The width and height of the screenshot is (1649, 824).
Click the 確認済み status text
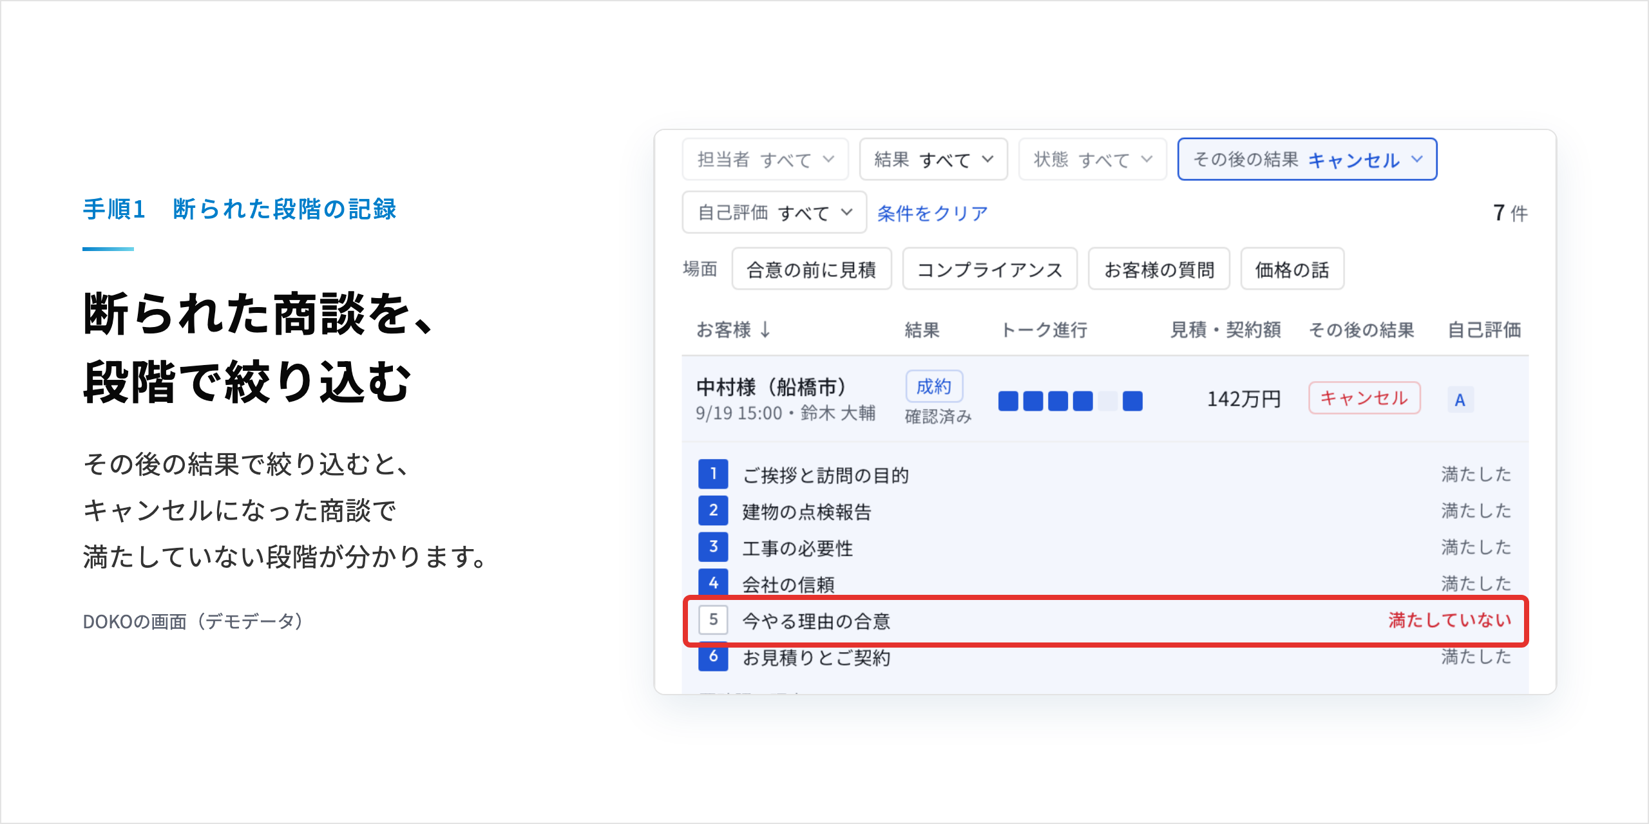click(x=938, y=417)
